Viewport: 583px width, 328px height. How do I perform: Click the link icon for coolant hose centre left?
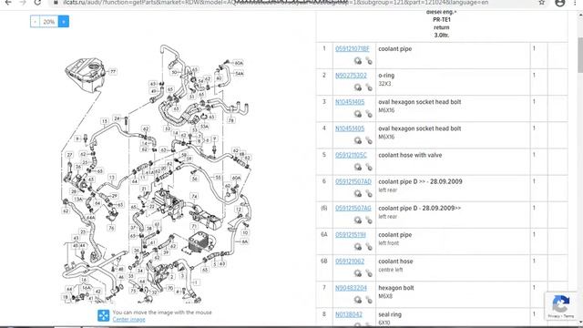[368, 273]
